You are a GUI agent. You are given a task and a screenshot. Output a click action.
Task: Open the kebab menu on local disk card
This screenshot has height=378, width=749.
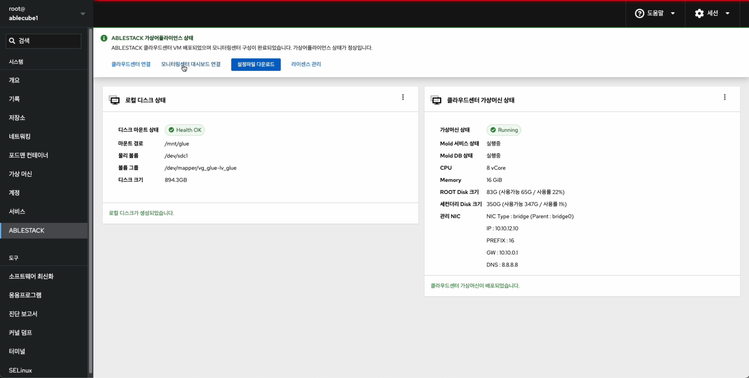[x=403, y=97]
